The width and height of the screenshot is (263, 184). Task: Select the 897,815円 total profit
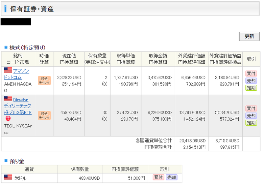pyautogui.click(x=230, y=147)
